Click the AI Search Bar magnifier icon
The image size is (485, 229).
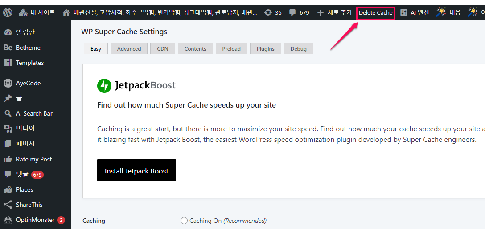[8, 113]
